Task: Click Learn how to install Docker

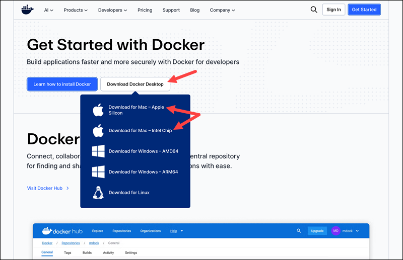Action: click(x=62, y=84)
